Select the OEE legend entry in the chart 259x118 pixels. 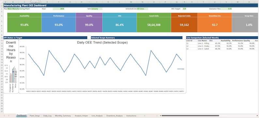181,69
